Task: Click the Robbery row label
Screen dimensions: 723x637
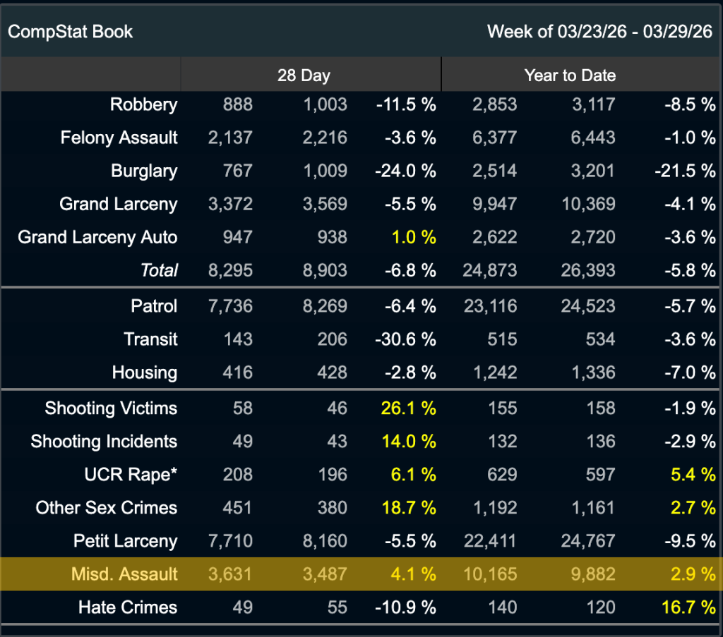Action: click(143, 104)
